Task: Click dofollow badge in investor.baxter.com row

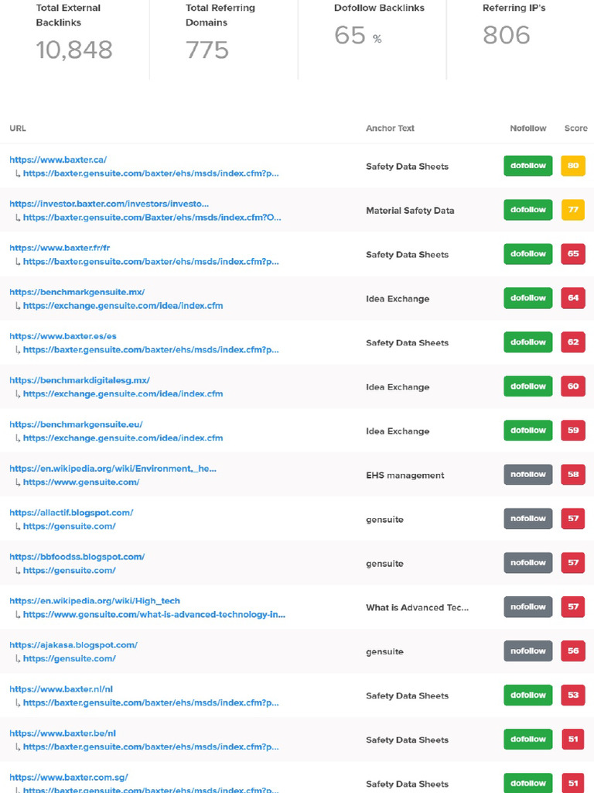Action: point(527,210)
